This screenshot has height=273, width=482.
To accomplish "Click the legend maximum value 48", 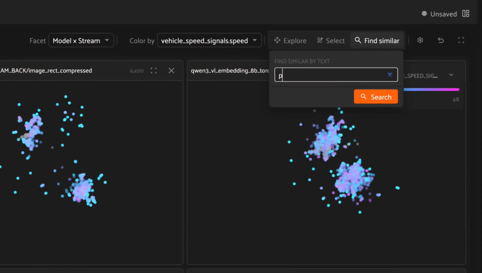I will point(455,100).
